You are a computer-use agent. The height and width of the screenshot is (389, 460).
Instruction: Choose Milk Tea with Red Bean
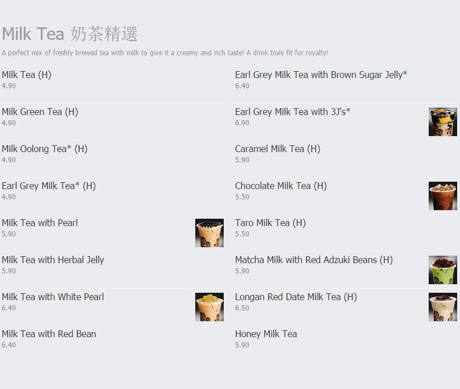(x=49, y=334)
